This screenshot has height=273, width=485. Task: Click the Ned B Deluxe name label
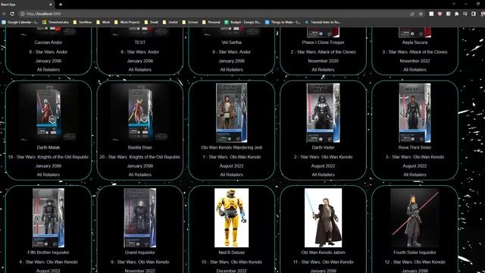click(231, 253)
